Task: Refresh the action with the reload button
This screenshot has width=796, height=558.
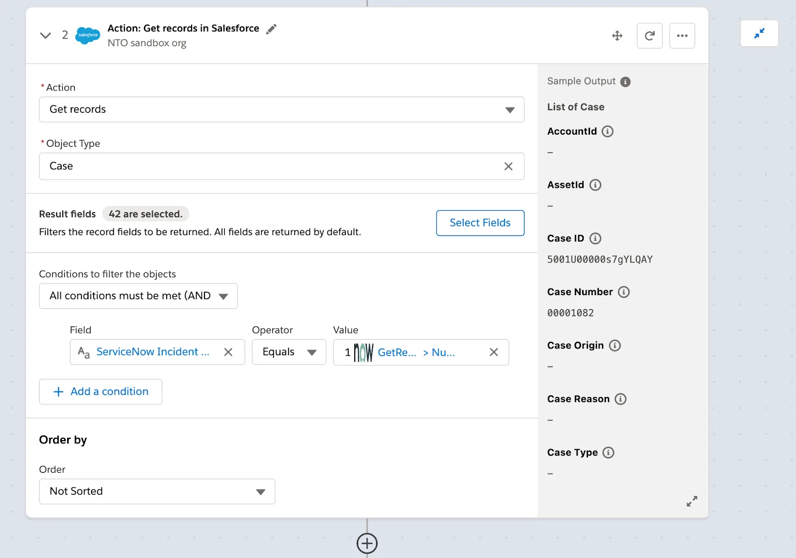Action: pos(650,36)
